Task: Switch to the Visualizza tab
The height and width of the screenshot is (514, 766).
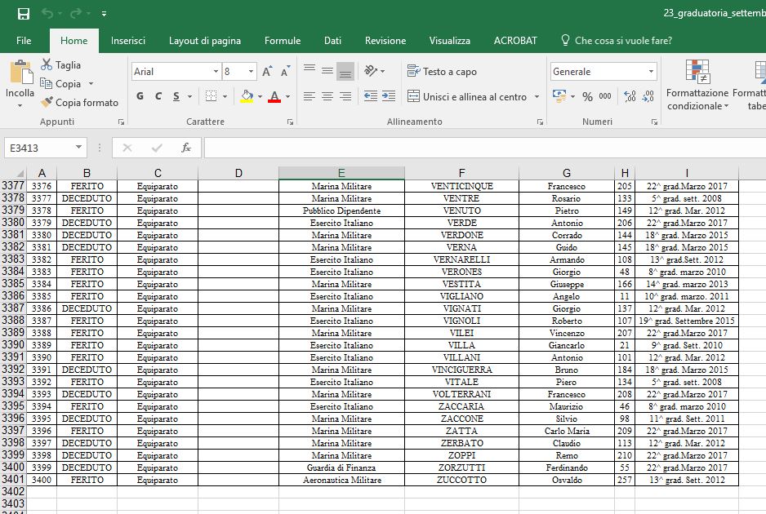Action: point(449,41)
